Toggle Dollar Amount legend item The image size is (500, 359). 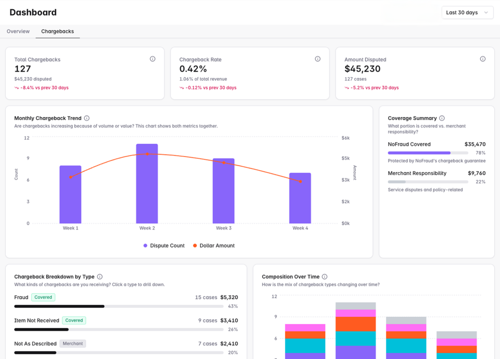[214, 246]
